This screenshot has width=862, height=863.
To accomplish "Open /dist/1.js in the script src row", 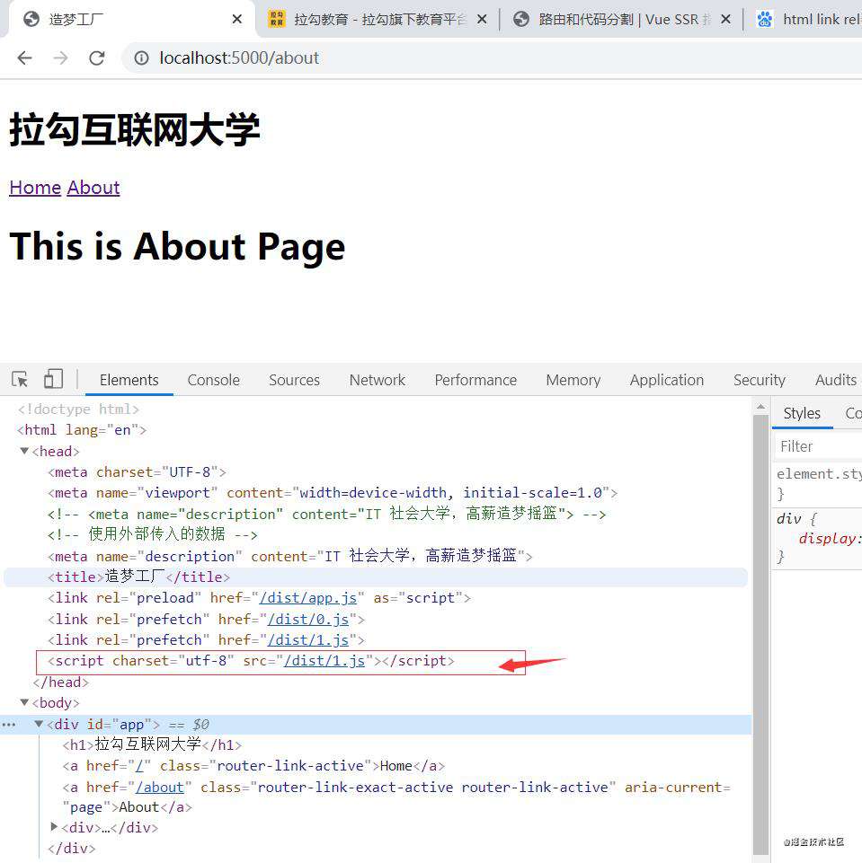I will 324,661.
